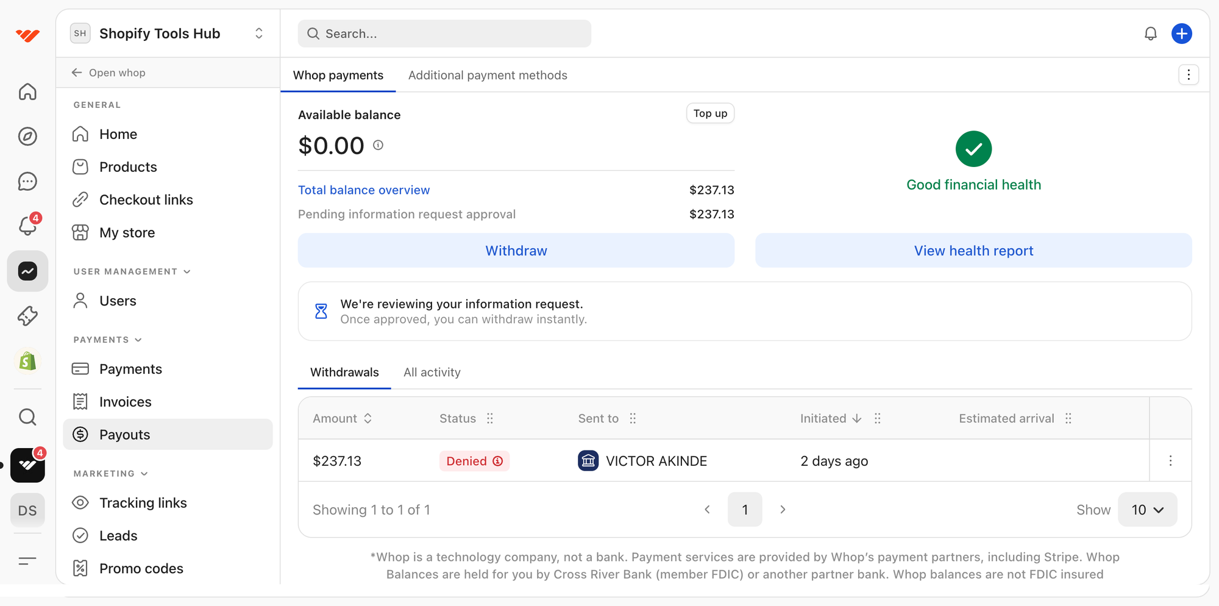Click the blue plus create button
This screenshot has width=1219, height=606.
tap(1181, 34)
